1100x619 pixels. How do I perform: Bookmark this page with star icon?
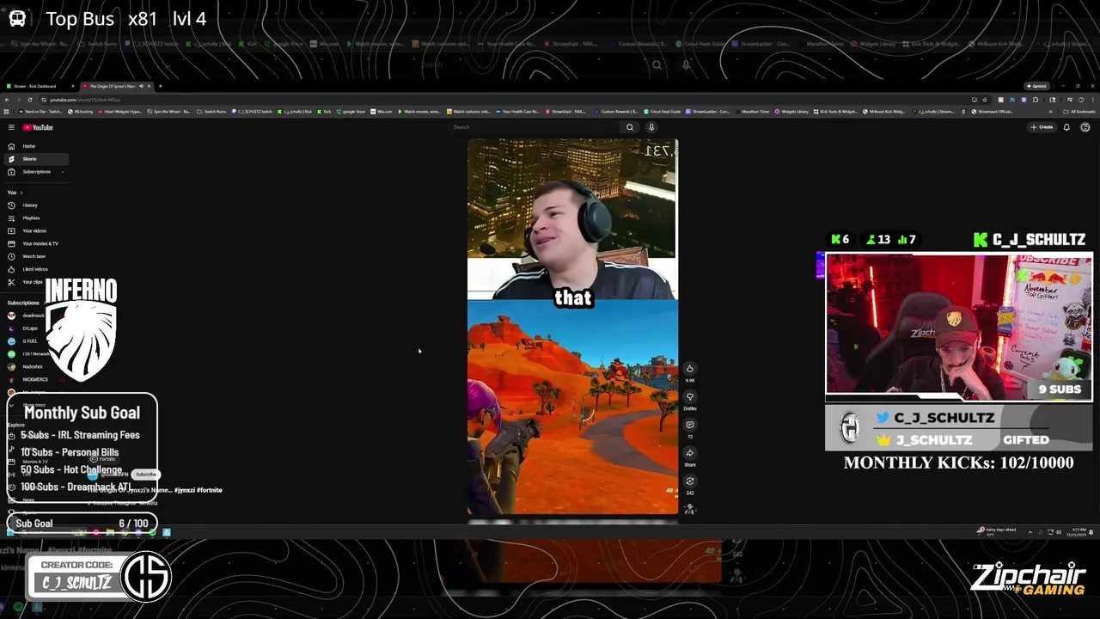click(985, 100)
